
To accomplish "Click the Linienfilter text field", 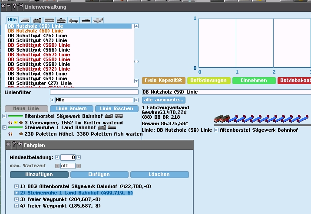I will [94, 92].
